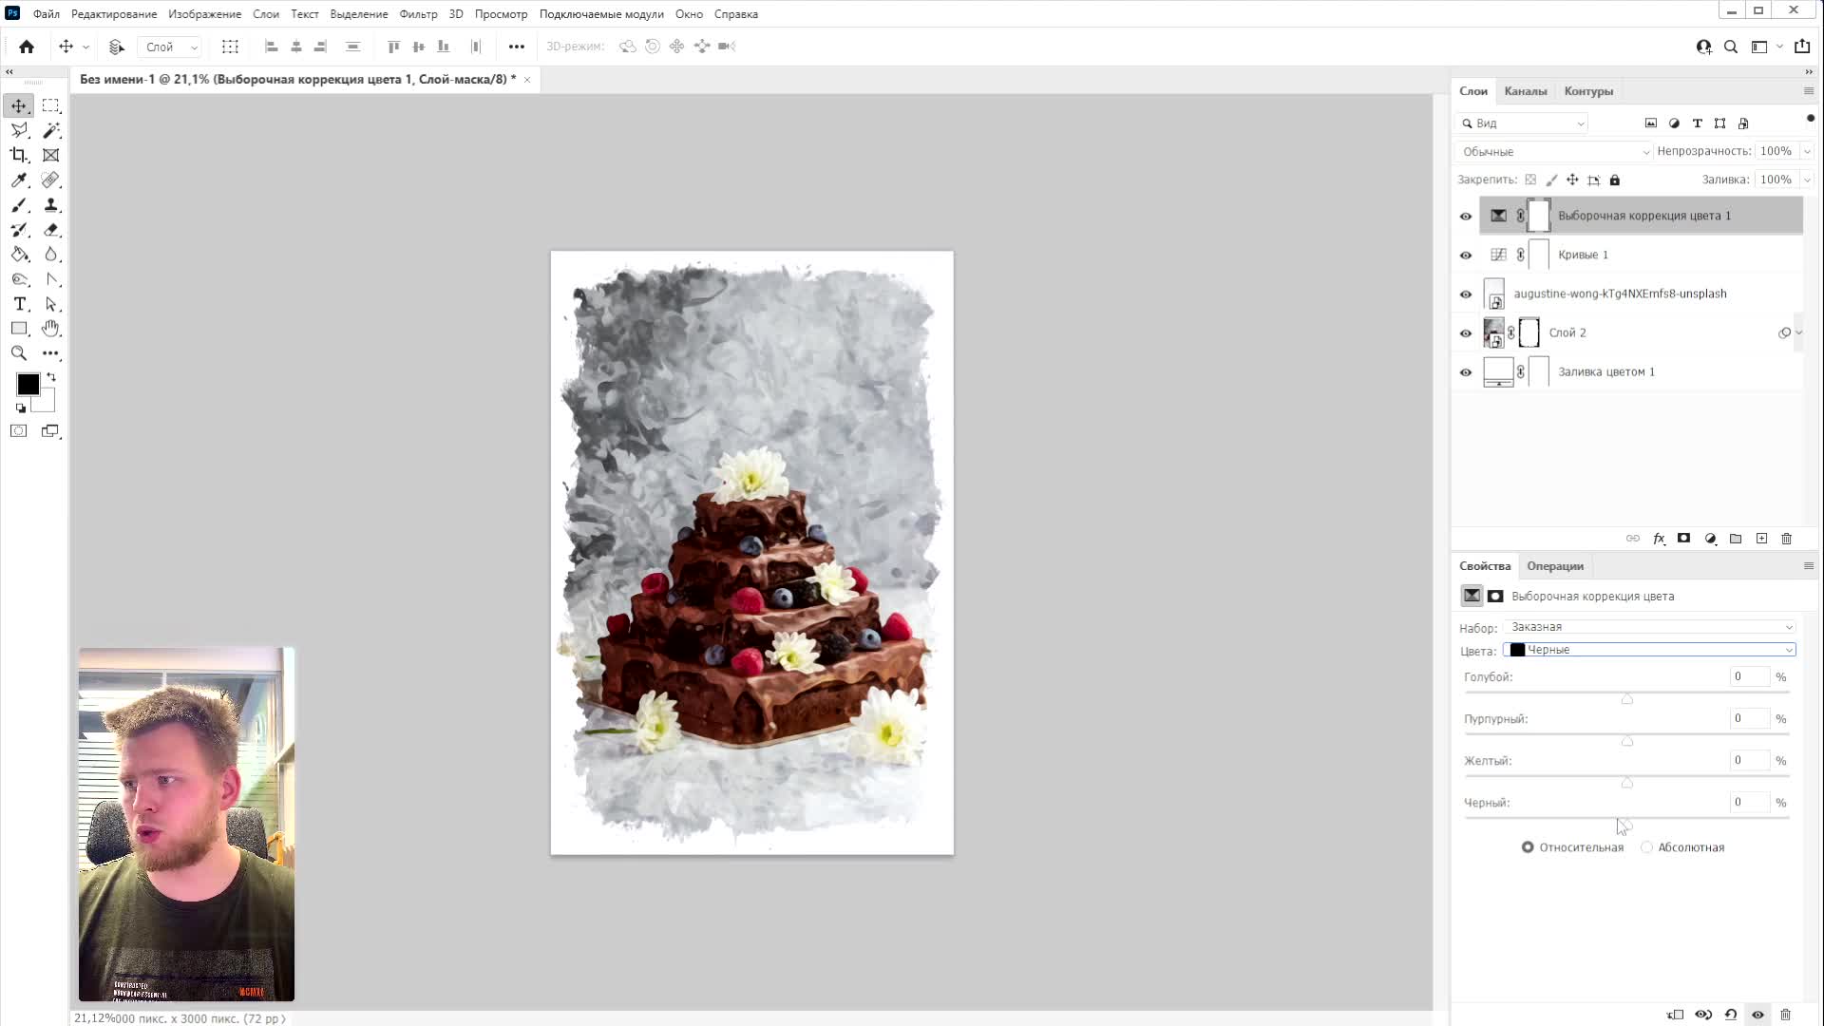Create new adjustment layer icon
The image size is (1824, 1026).
pyautogui.click(x=1710, y=539)
